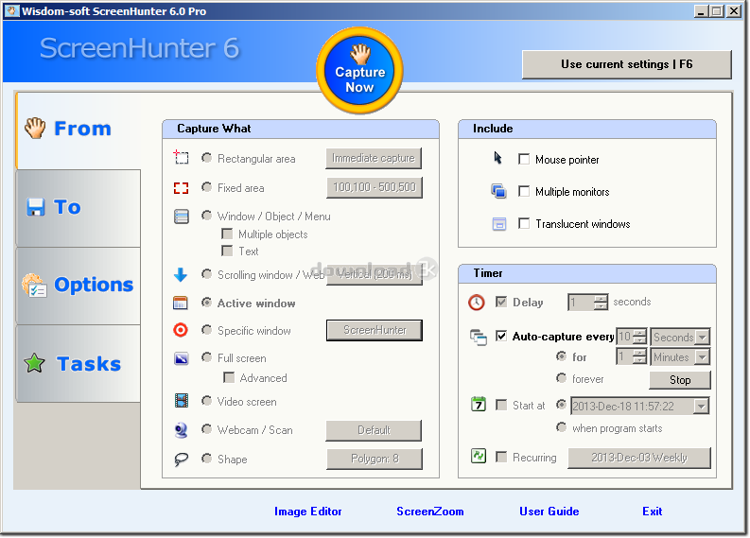This screenshot has width=750, height=538.
Task: Click the 100,100 - 500,500 area button
Action: [375, 187]
